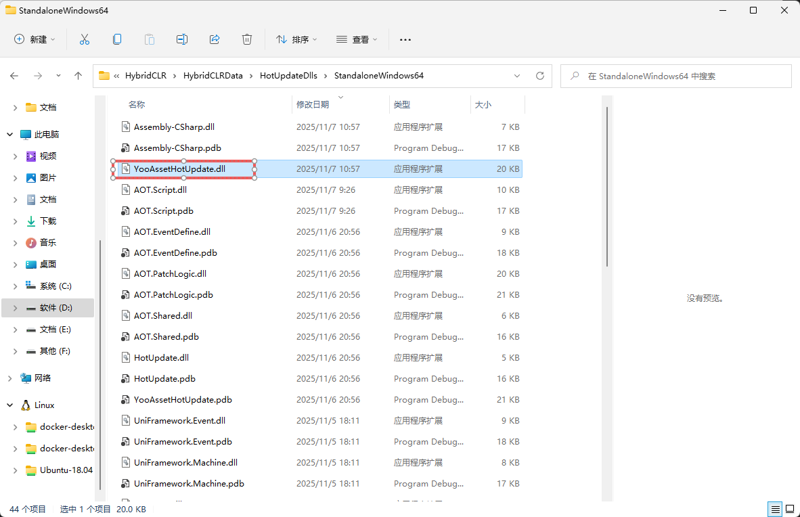Go back with the left arrow
This screenshot has width=800, height=517.
[x=14, y=76]
